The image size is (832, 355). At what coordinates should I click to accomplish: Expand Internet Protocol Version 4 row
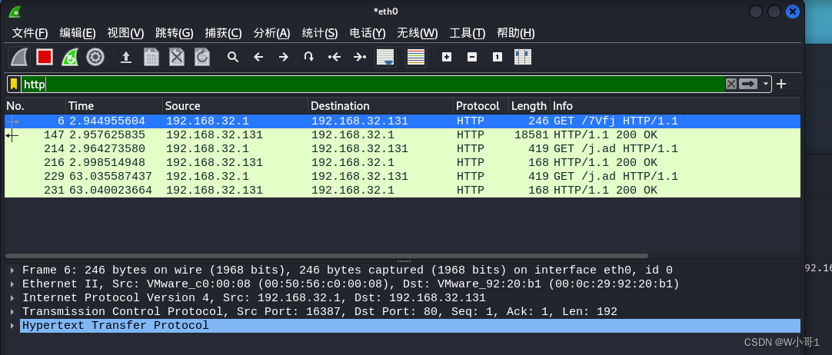pos(12,298)
